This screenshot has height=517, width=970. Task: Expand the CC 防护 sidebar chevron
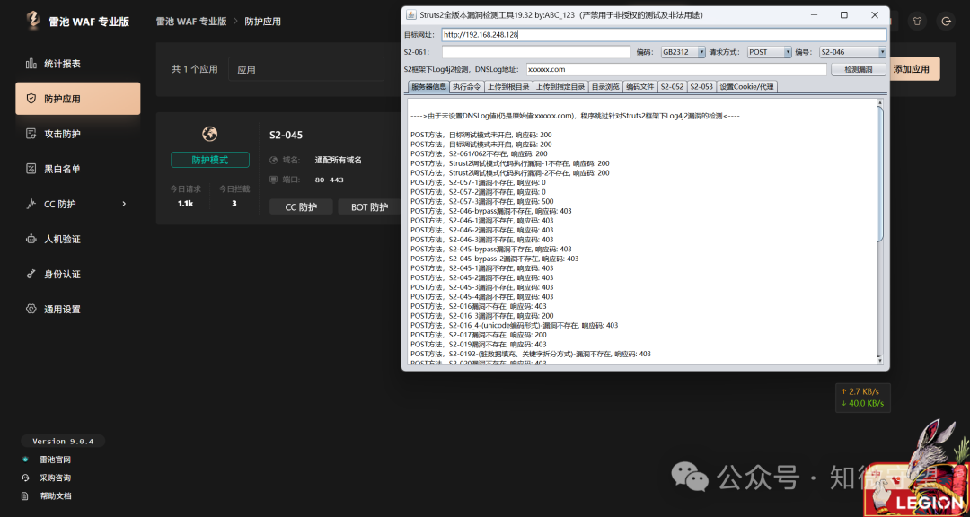[x=124, y=204]
